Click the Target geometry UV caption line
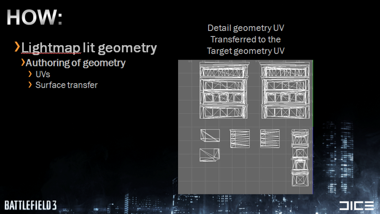Screen dimensions: 380x214 pos(246,51)
